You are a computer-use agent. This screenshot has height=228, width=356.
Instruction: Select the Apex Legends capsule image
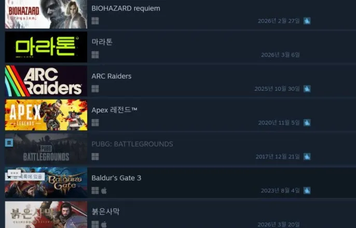[x=46, y=115]
